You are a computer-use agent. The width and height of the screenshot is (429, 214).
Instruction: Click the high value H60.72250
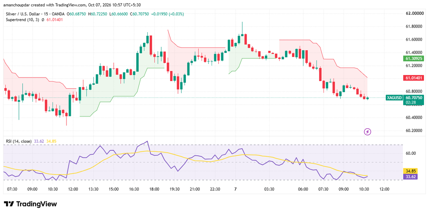(x=98, y=14)
